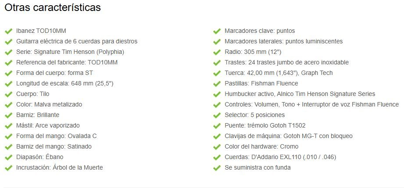Click the Humbucker activo, Alnico line
The height and width of the screenshot is (188, 404).
click(x=300, y=94)
